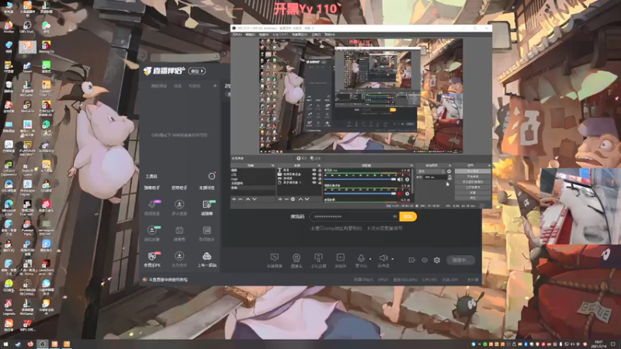Click the OBS 退出 Exit button
The image size is (621, 349).
tap(473, 198)
